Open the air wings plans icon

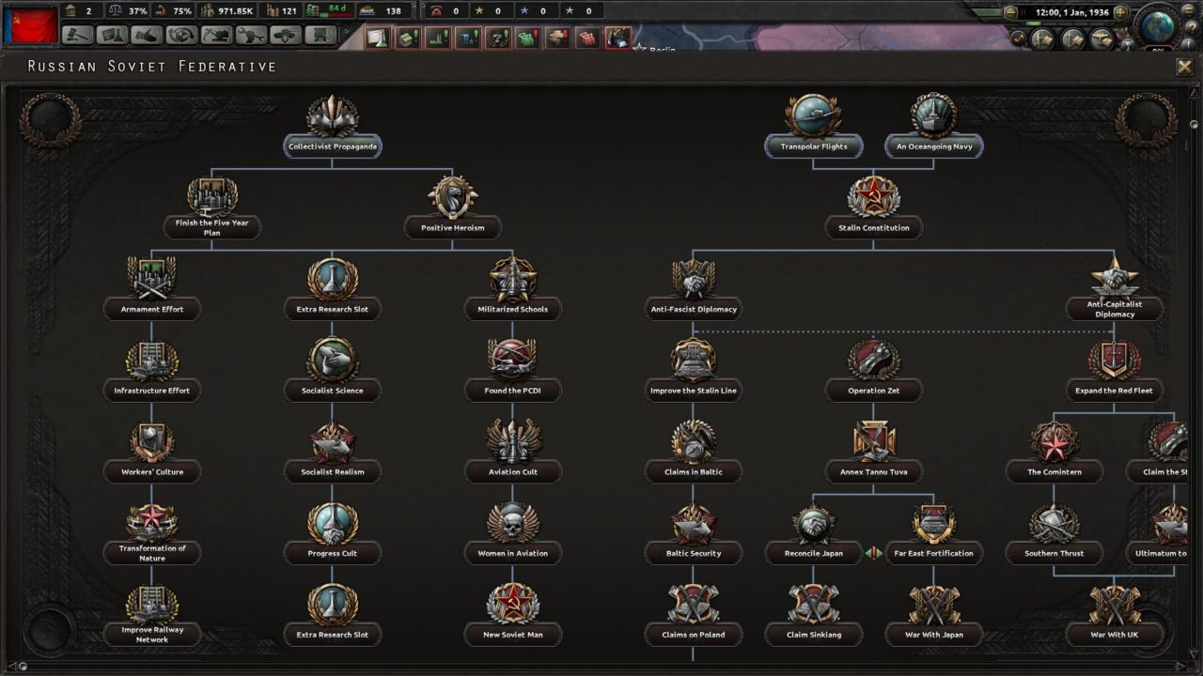pyautogui.click(x=1102, y=39)
